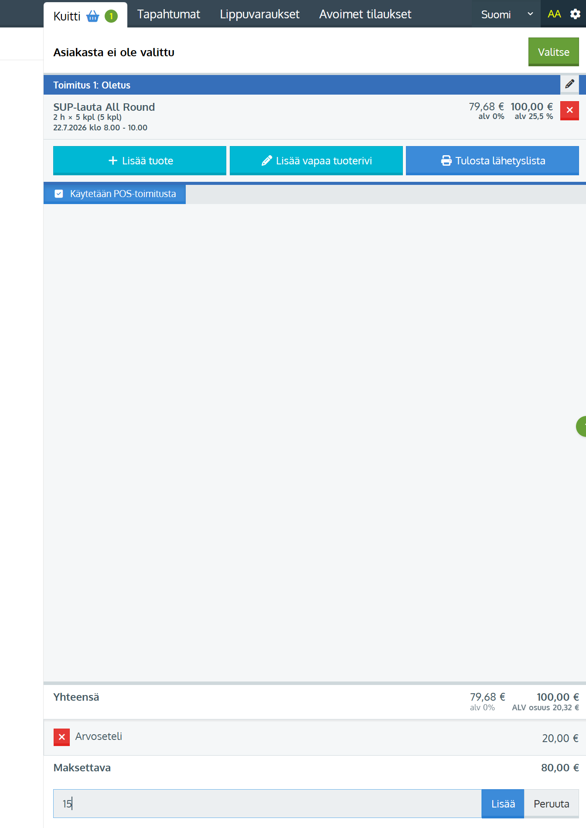
Task: Edit delivery with the pencil icon
Action: 569,84
